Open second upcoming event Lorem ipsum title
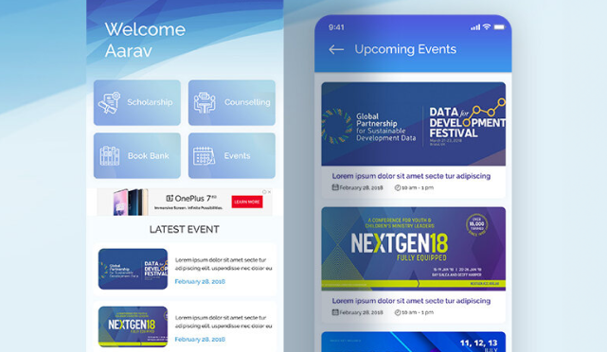607x352 pixels. [x=411, y=301]
